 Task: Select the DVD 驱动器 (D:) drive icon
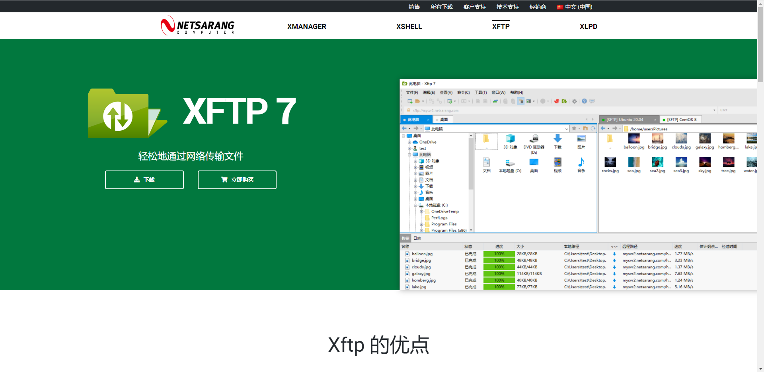(x=534, y=144)
